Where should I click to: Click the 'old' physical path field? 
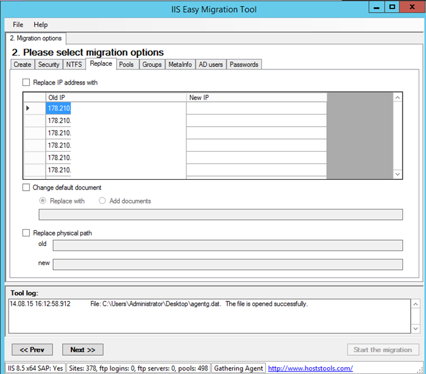(x=228, y=245)
